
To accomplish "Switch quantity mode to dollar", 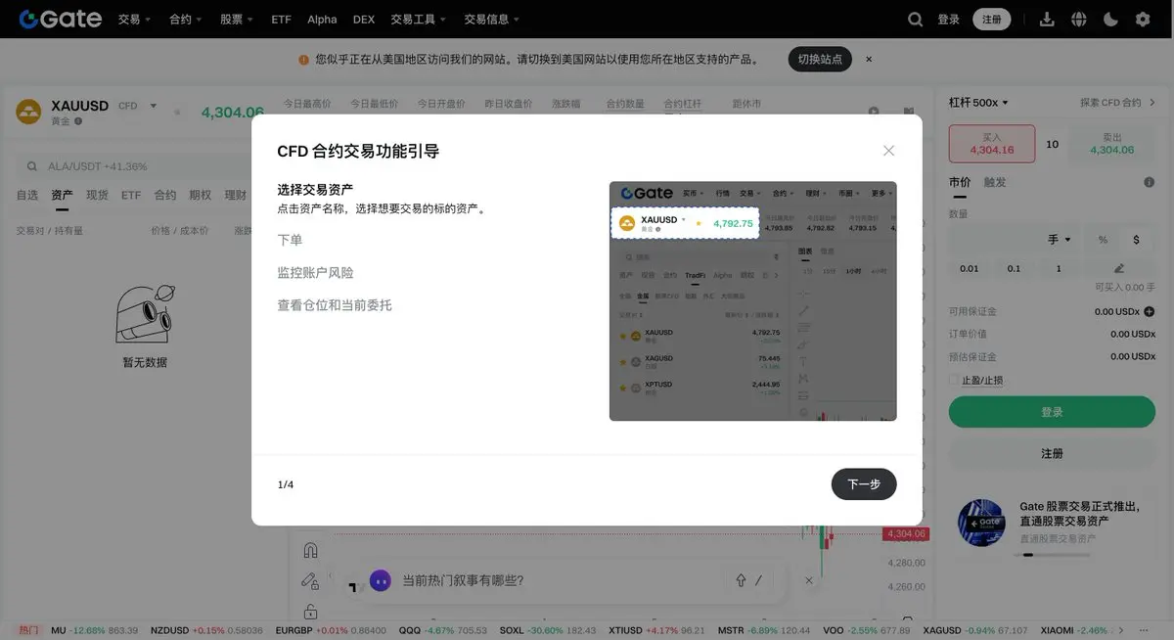I will point(1136,240).
